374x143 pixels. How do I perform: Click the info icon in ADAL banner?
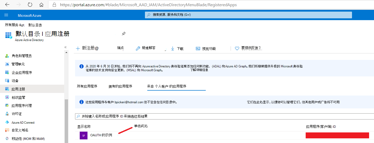[82, 66]
